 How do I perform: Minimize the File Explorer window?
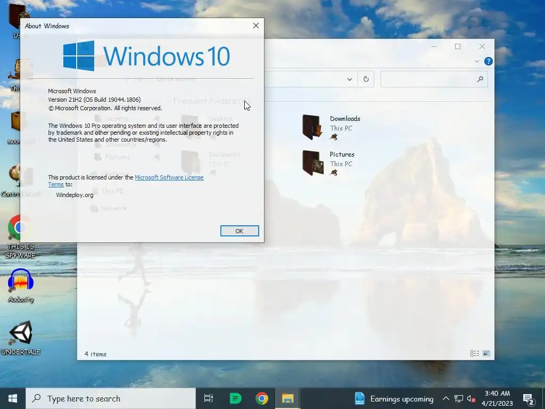[434, 46]
